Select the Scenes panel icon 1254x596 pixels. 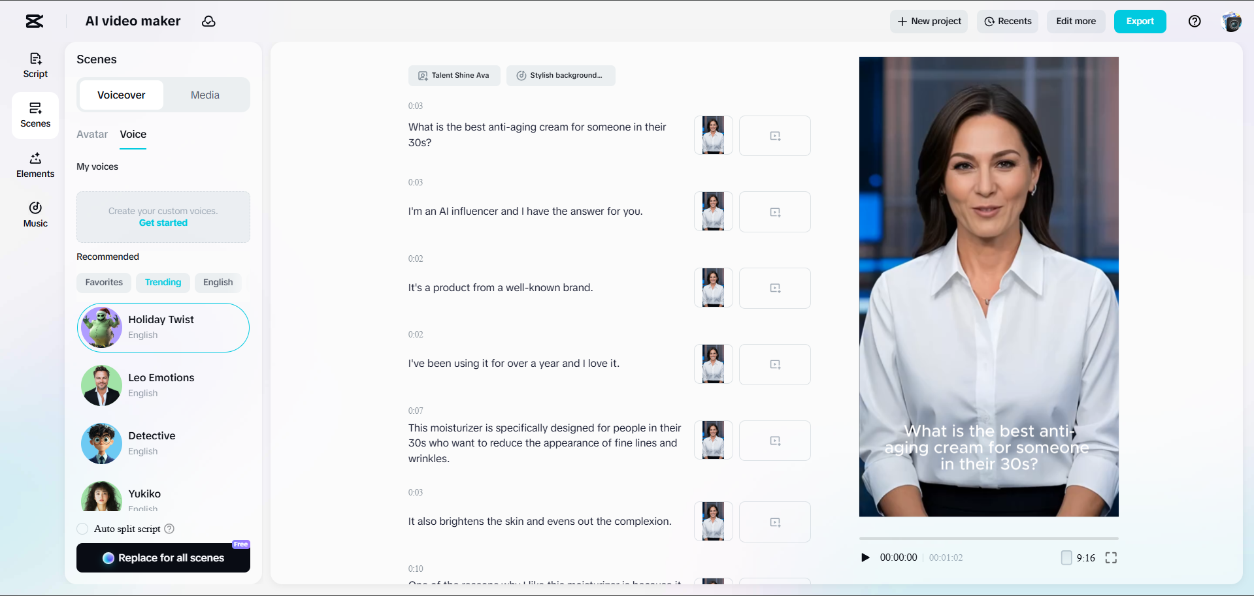click(x=35, y=115)
